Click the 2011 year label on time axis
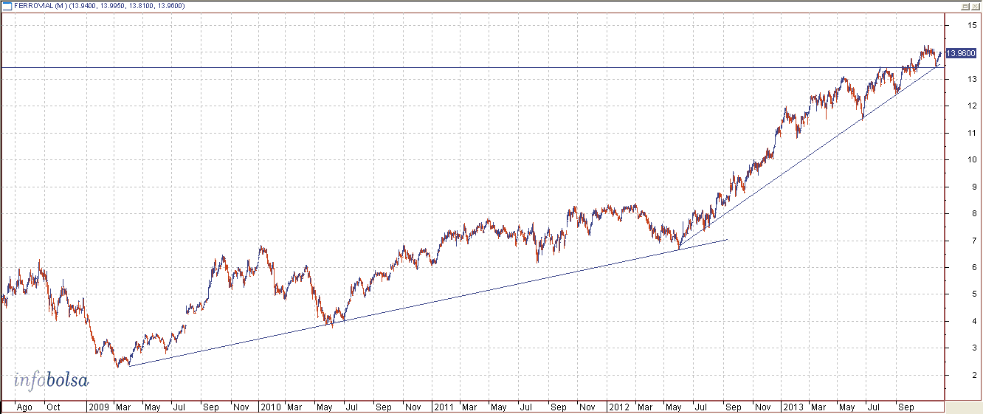 pyautogui.click(x=444, y=407)
